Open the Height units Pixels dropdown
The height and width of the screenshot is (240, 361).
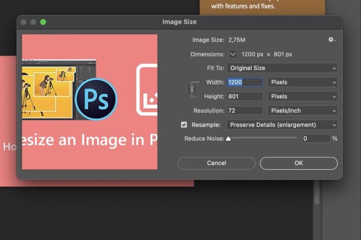tap(302, 96)
